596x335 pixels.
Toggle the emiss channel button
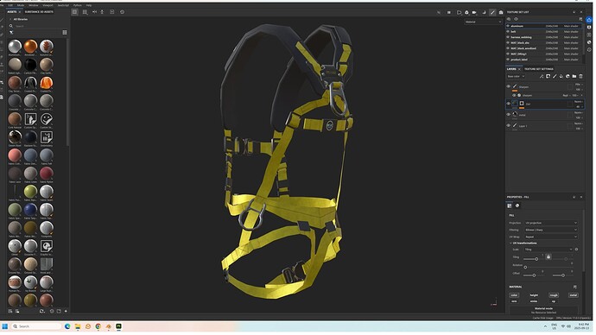pyautogui.click(x=534, y=301)
